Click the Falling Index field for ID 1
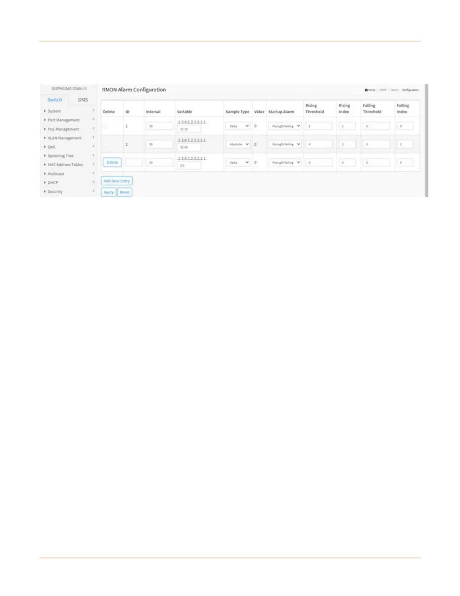Image resolution: width=460 pixels, height=596 pixels. (405, 126)
